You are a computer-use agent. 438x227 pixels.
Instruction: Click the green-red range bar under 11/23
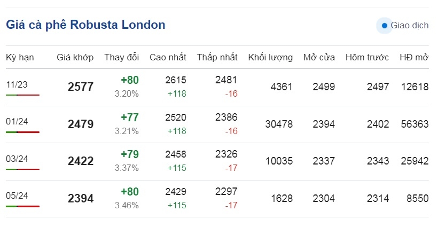click(22, 95)
